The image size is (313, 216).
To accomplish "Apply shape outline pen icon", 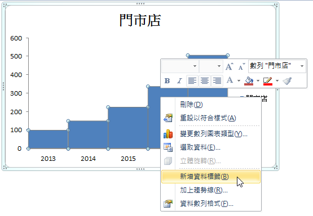I will coord(268,81).
